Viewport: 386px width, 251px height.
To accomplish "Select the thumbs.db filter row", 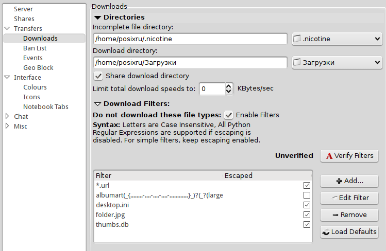I will click(x=203, y=224).
